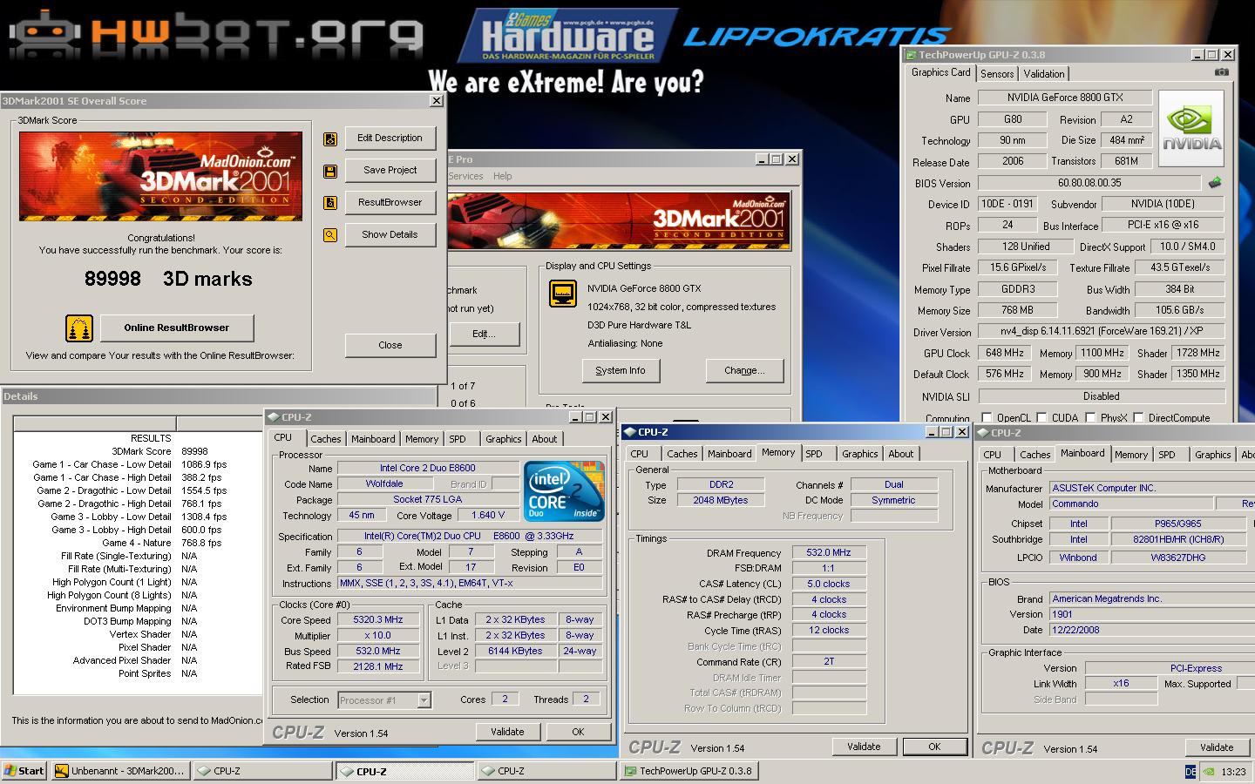The width and height of the screenshot is (1255, 784).
Task: Click the NVIDIA tray icon in the taskbar
Action: click(x=1209, y=771)
